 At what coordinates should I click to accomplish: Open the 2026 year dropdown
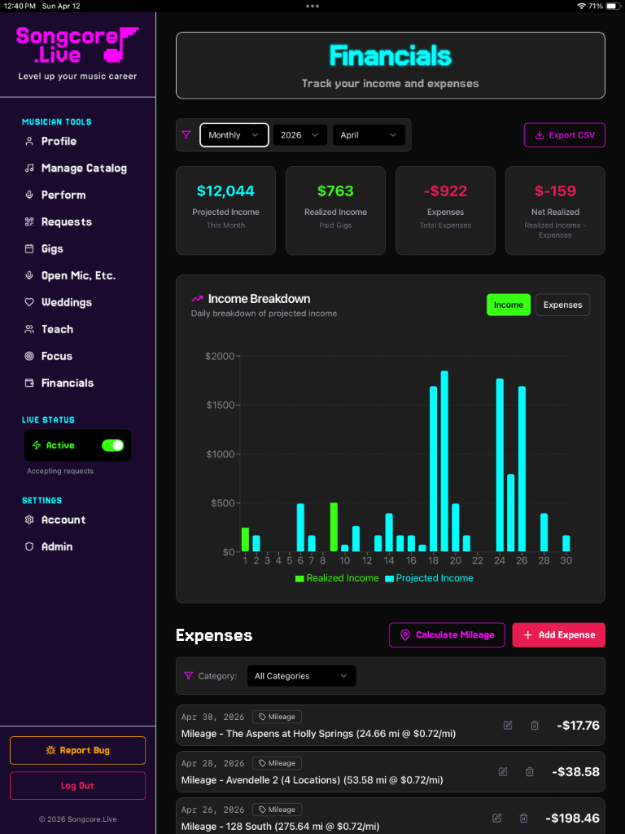[300, 135]
